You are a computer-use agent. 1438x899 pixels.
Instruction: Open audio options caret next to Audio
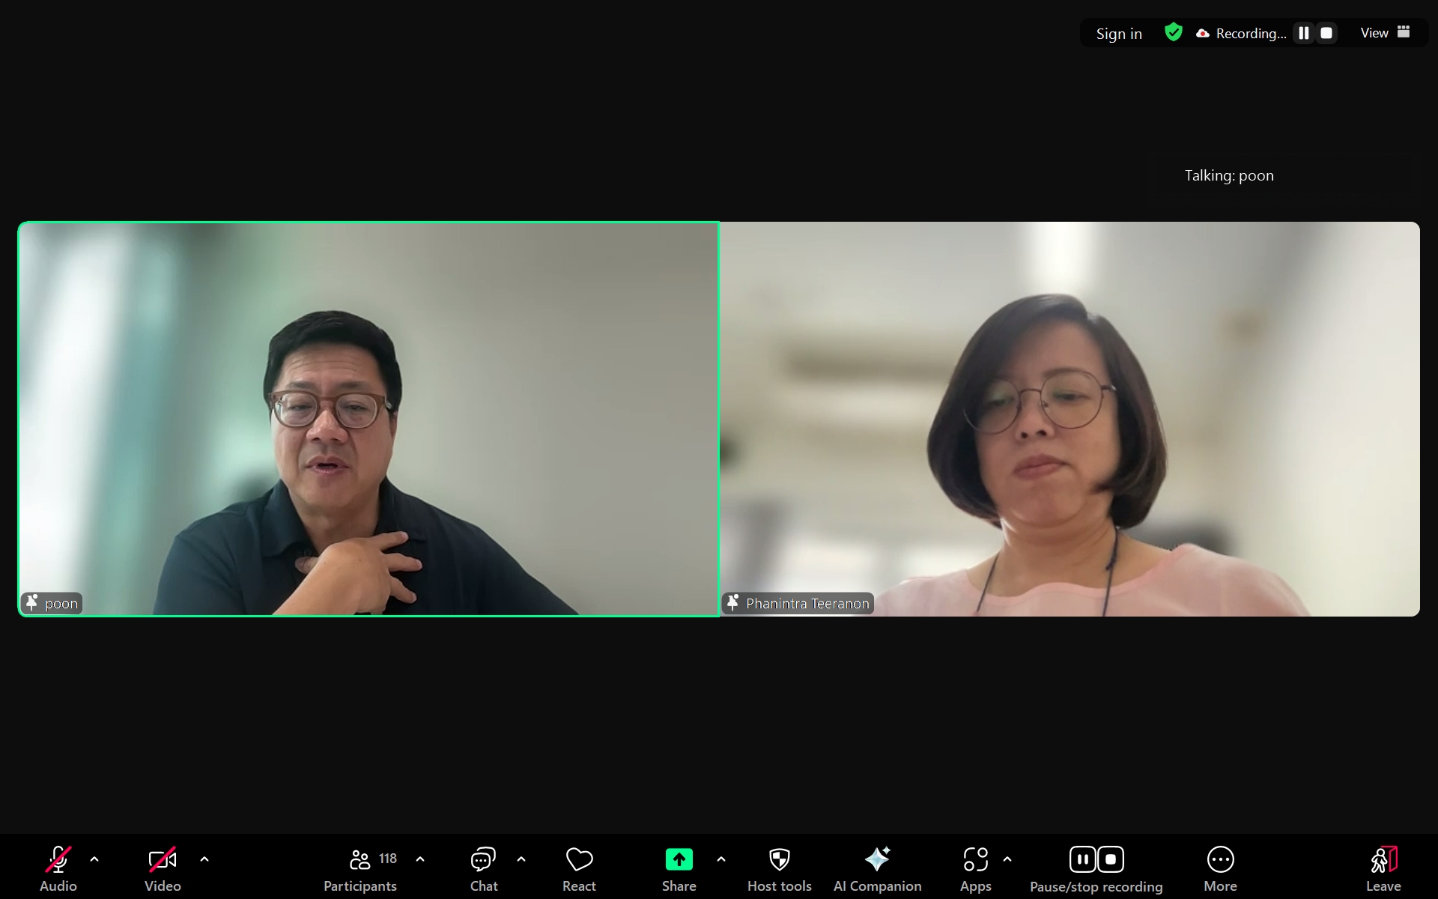94,859
